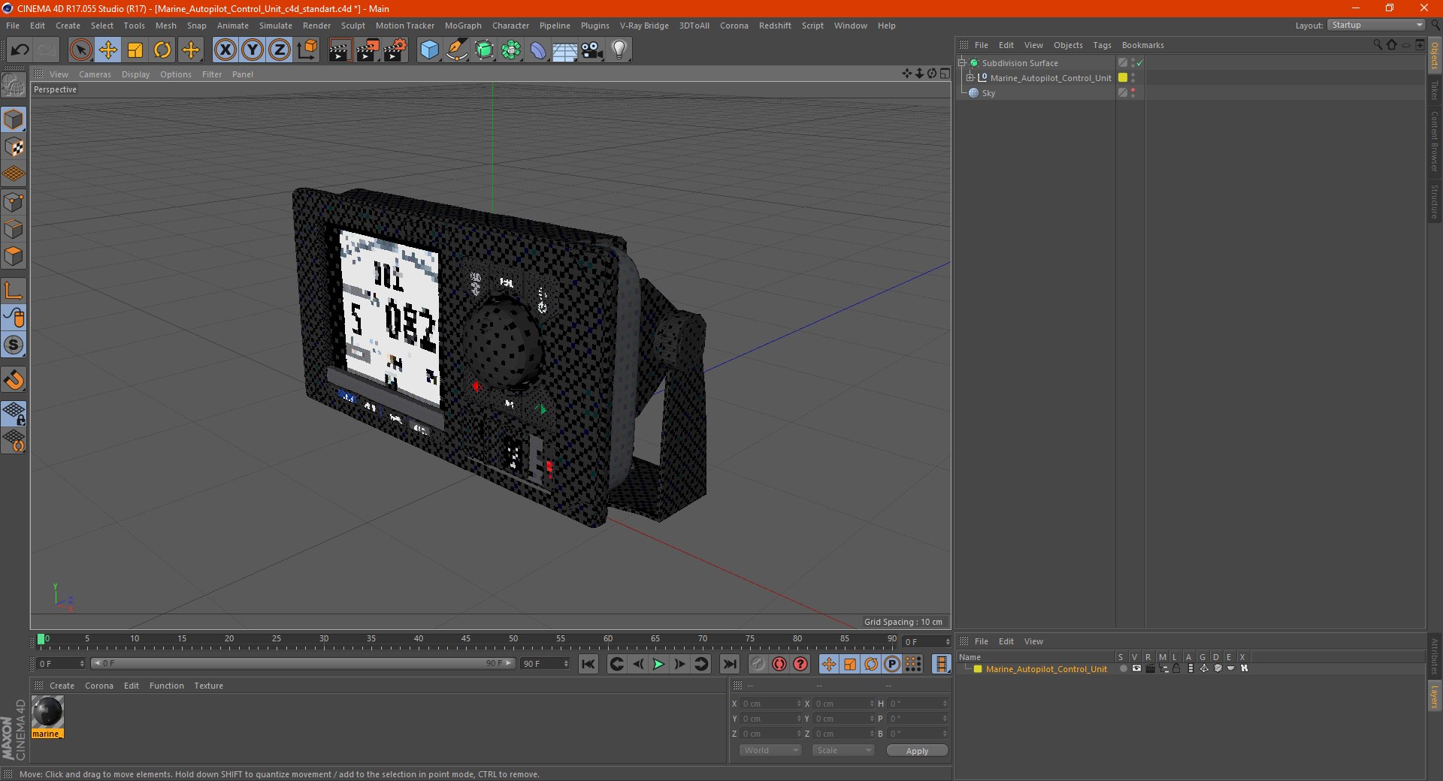Open the spline Pen tool
Viewport: 1443px width, 781px height.
[456, 50]
